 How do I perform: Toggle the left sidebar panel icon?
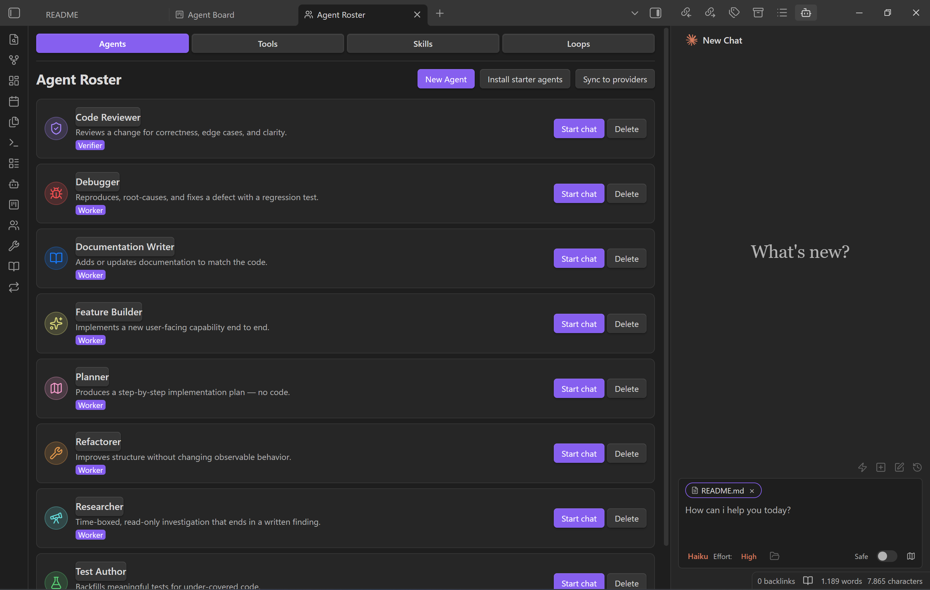tap(14, 13)
